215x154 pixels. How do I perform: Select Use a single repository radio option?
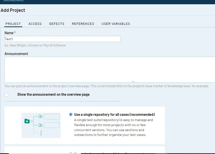(71, 114)
